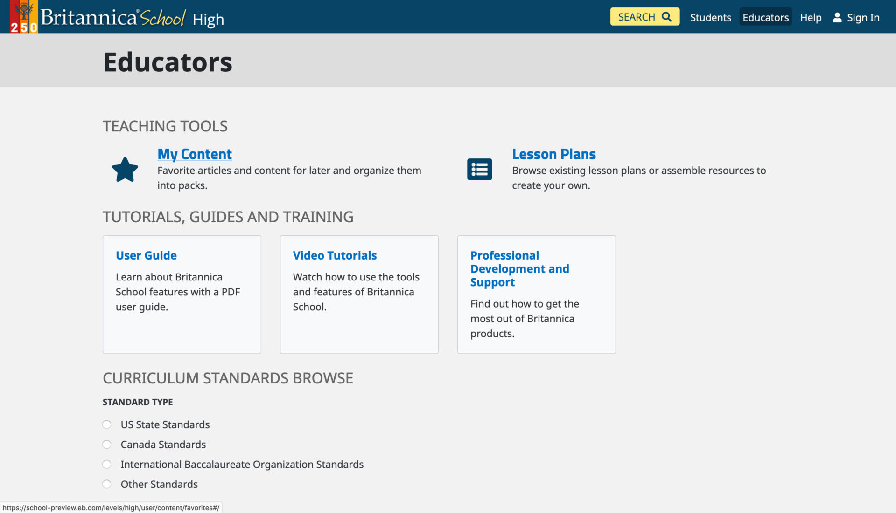Switch to the Students section
The height and width of the screenshot is (513, 896).
point(710,17)
